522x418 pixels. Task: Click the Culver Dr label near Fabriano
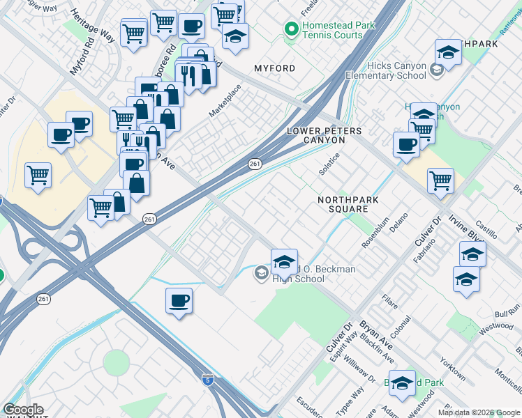point(428,231)
